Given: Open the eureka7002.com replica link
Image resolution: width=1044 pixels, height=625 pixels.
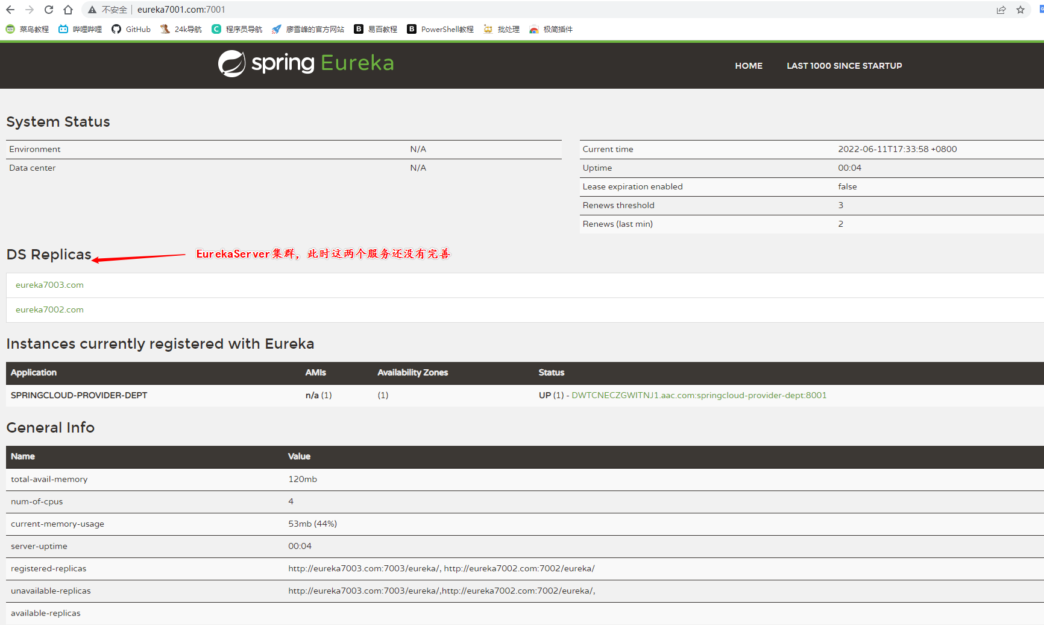Looking at the screenshot, I should point(49,309).
